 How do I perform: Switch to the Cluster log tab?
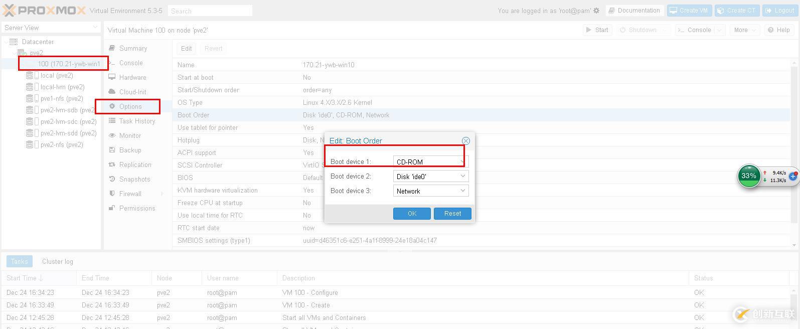pyautogui.click(x=58, y=261)
